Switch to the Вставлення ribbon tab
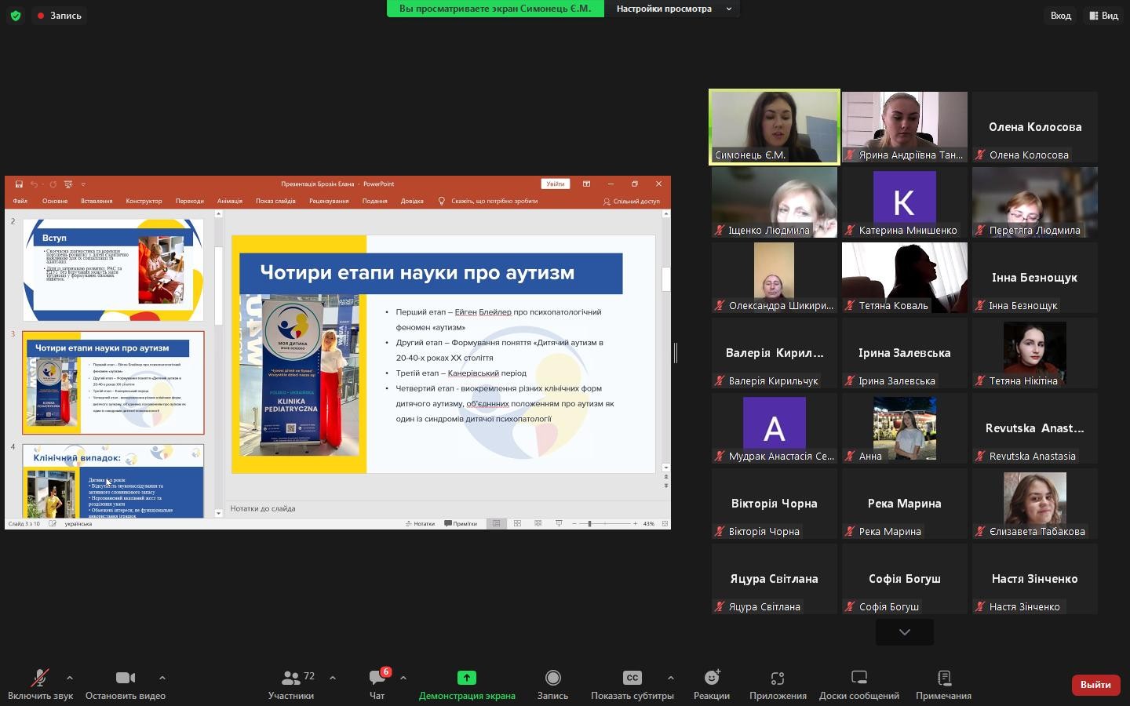This screenshot has height=706, width=1130. tap(97, 201)
